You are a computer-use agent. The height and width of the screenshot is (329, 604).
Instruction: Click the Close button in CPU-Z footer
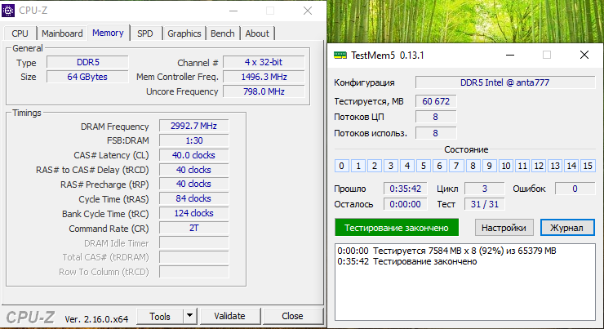click(291, 316)
